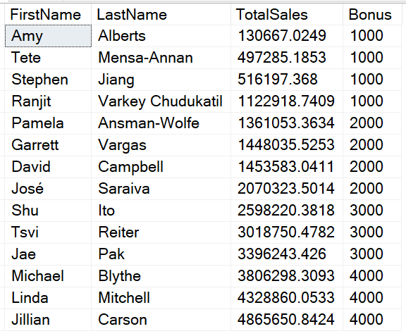Viewport: 406px width, 336px height.
Task: Select the LastName column header
Action: pos(161,15)
